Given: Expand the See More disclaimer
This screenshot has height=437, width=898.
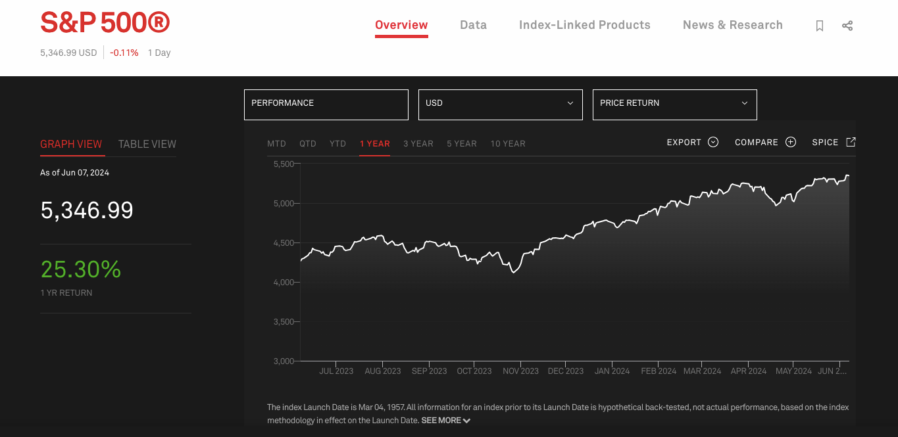Looking at the screenshot, I should point(446,421).
